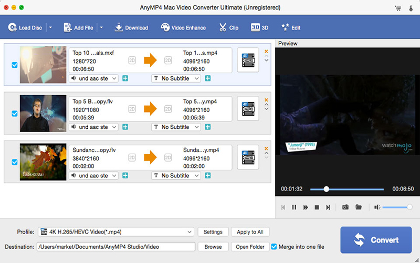The height and width of the screenshot is (263, 420).
Task: Open the second video's audio track dropdown
Action: pyautogui.click(x=94, y=127)
